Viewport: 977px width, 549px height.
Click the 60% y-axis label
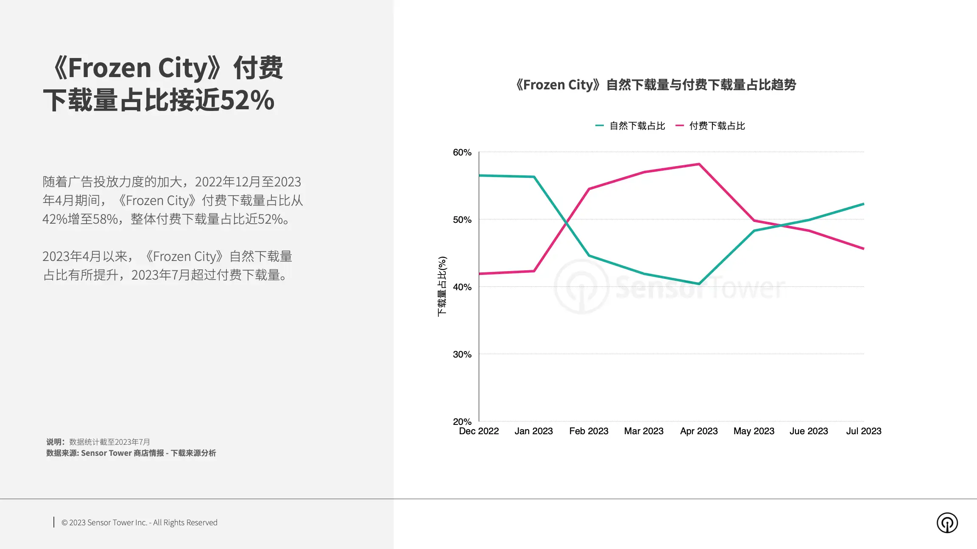coord(462,152)
